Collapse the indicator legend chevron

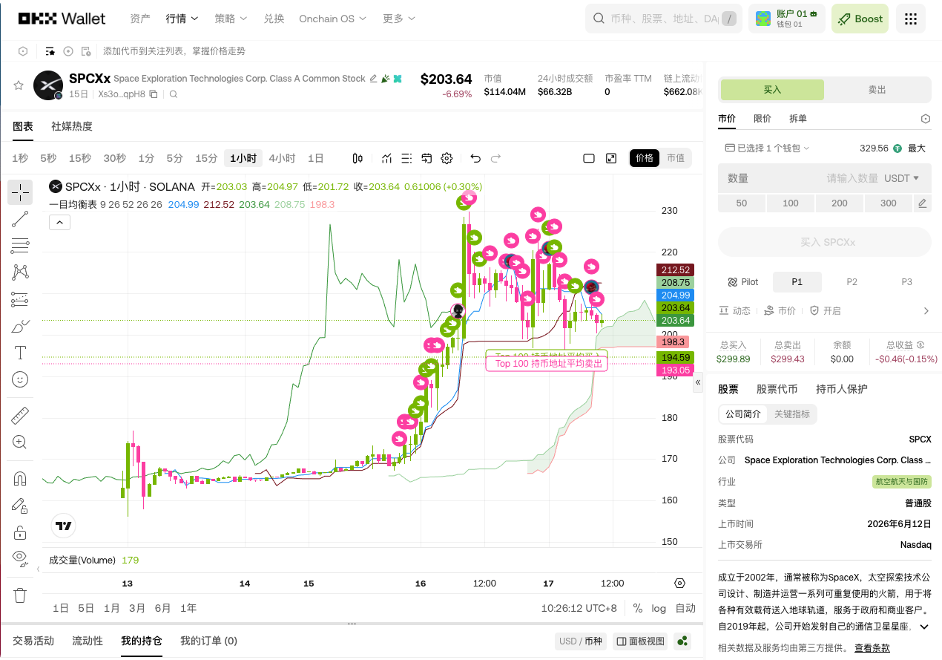click(x=59, y=221)
